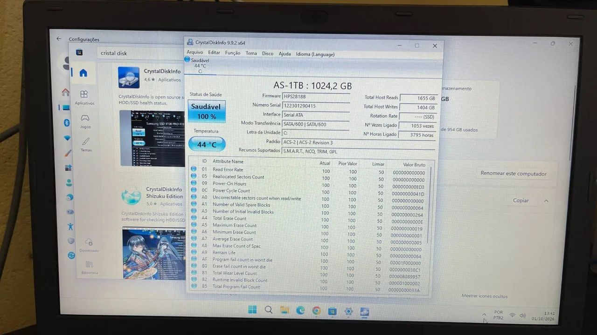This screenshot has height=335, width=597.
Task: Open Bluetooth category icon in Settings sidebar
Action: point(67,123)
